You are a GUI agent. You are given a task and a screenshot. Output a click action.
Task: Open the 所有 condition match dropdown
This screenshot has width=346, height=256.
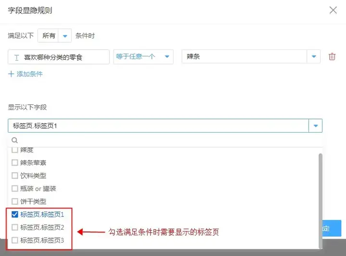(54, 36)
